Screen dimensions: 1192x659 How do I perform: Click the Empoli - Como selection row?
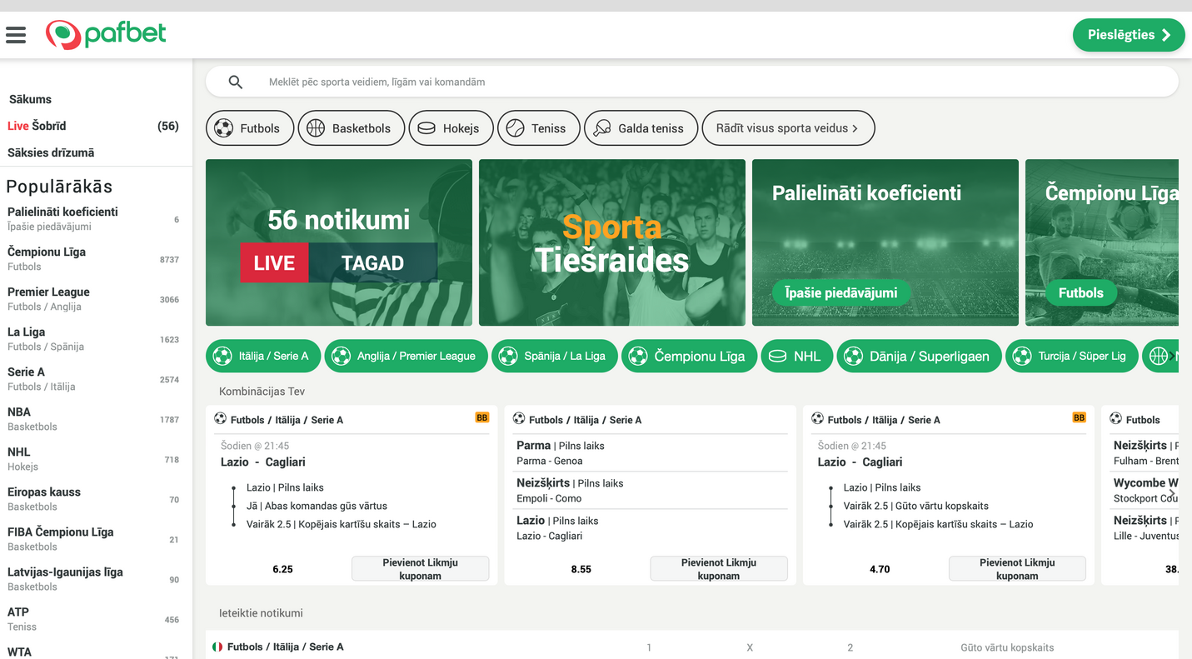pyautogui.click(x=651, y=491)
